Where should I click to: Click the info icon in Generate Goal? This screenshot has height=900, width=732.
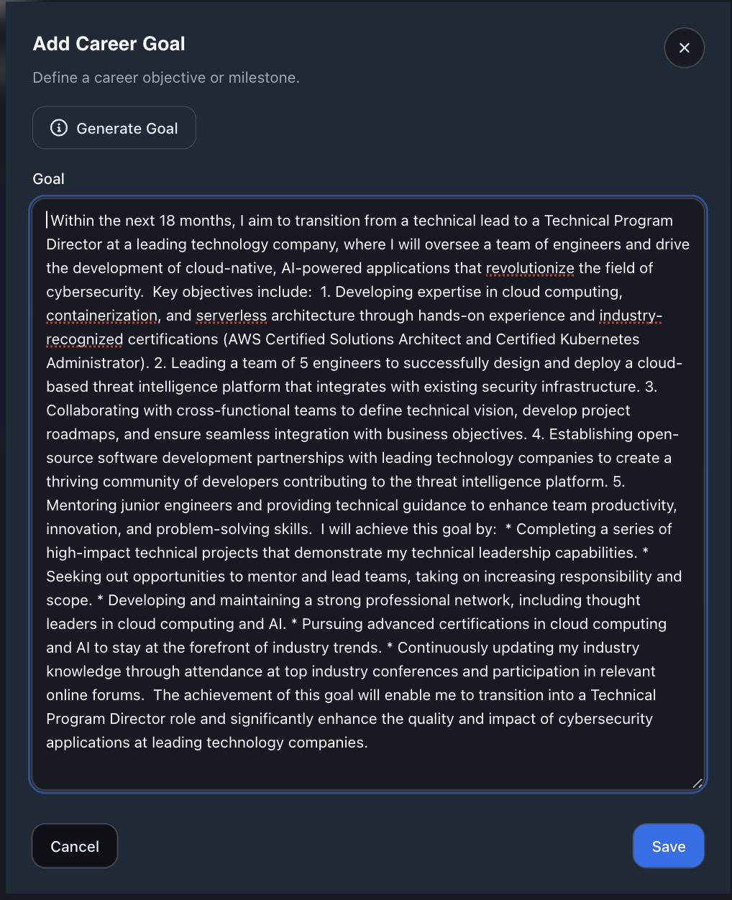click(x=58, y=128)
